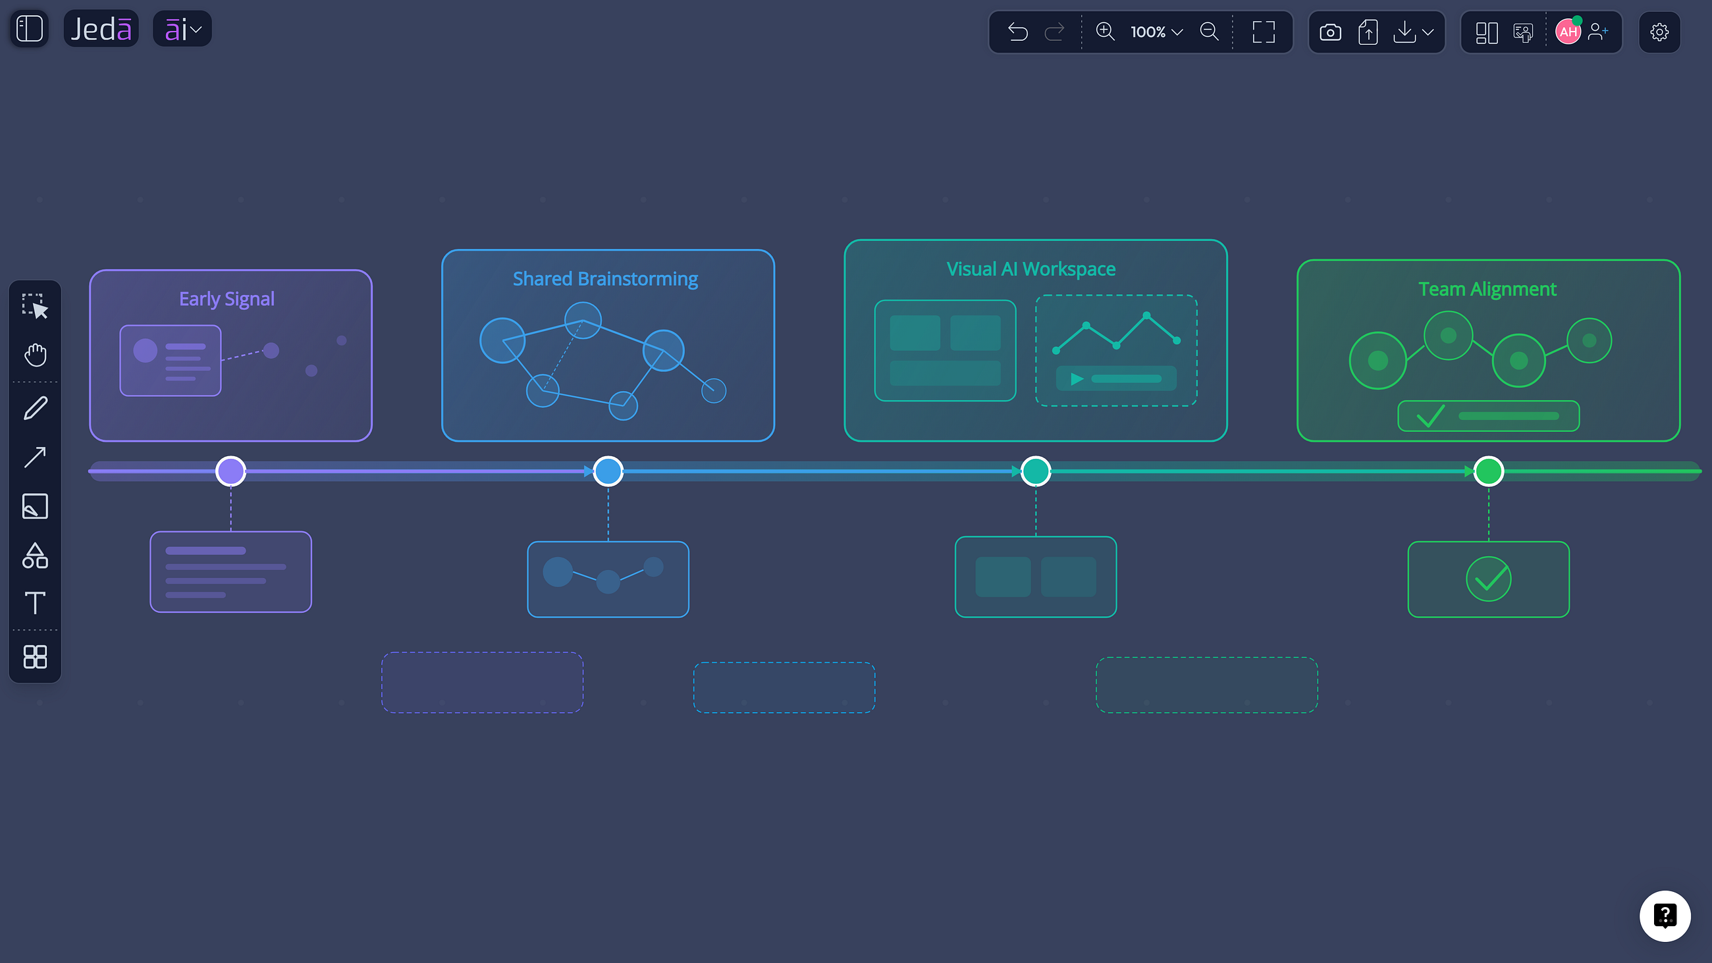The height and width of the screenshot is (963, 1712).
Task: Undo the last action
Action: pyautogui.click(x=1017, y=32)
